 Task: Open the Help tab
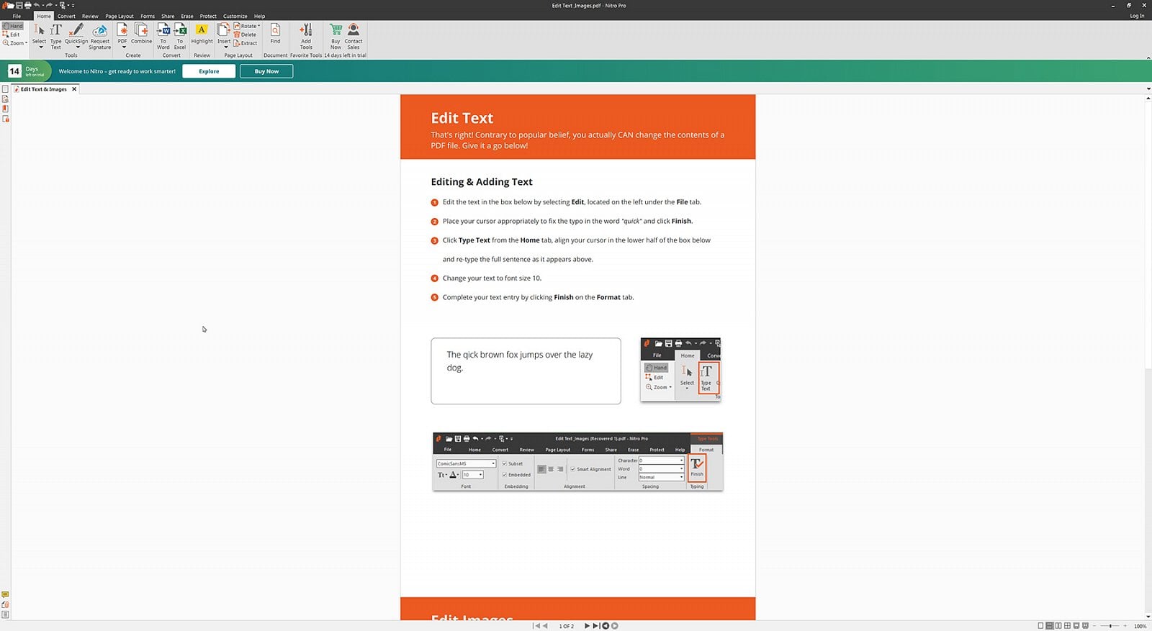(x=259, y=16)
